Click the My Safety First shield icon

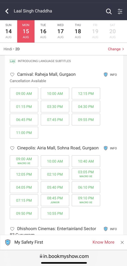(8, 242)
